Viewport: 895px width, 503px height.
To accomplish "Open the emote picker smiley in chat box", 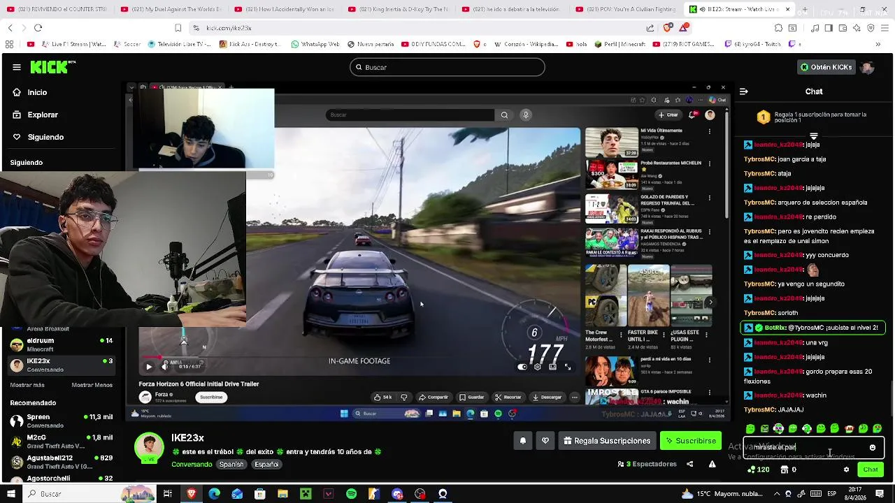I will (873, 447).
